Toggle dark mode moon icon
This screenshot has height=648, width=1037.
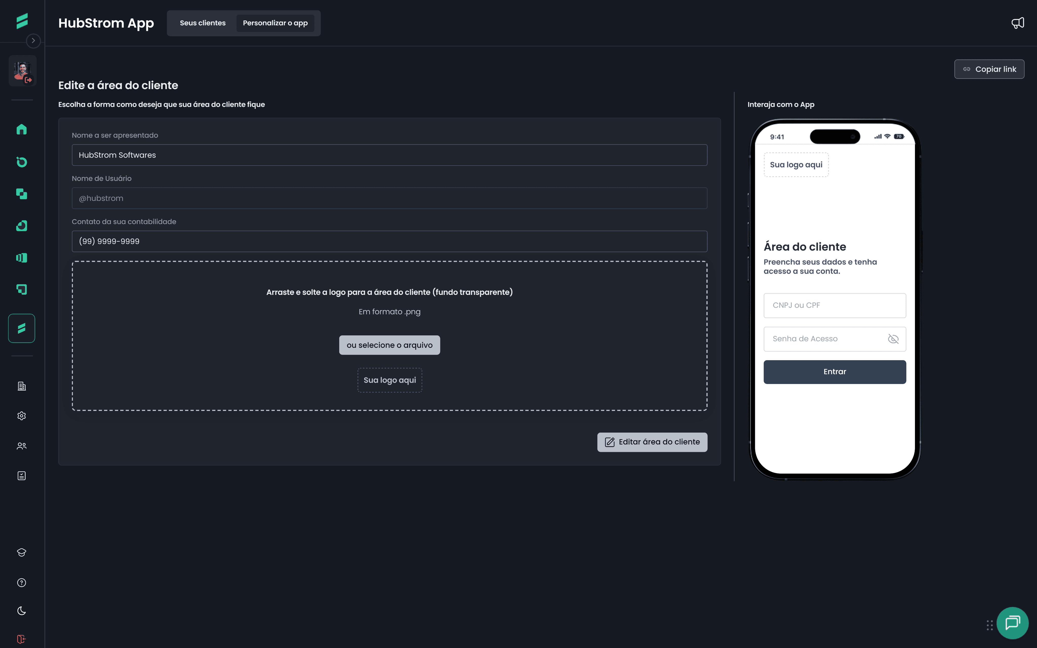pyautogui.click(x=22, y=611)
